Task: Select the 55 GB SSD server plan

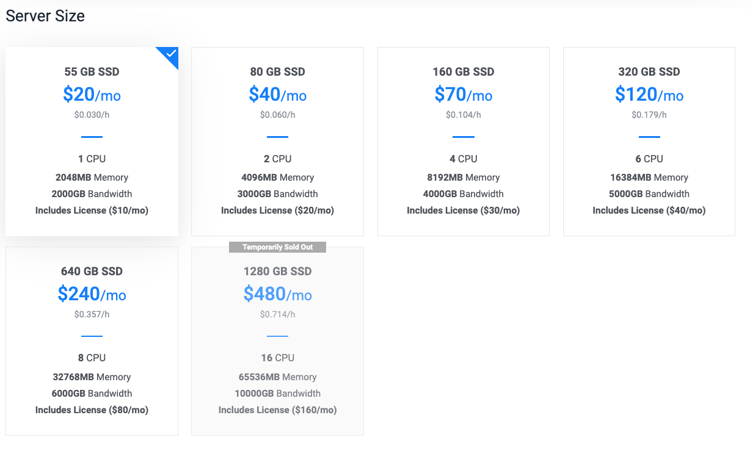Action: [92, 140]
